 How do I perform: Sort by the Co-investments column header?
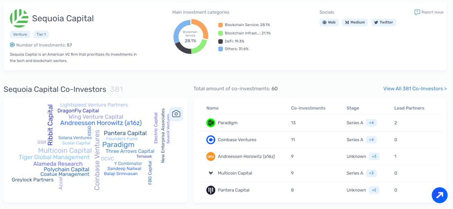(308, 108)
